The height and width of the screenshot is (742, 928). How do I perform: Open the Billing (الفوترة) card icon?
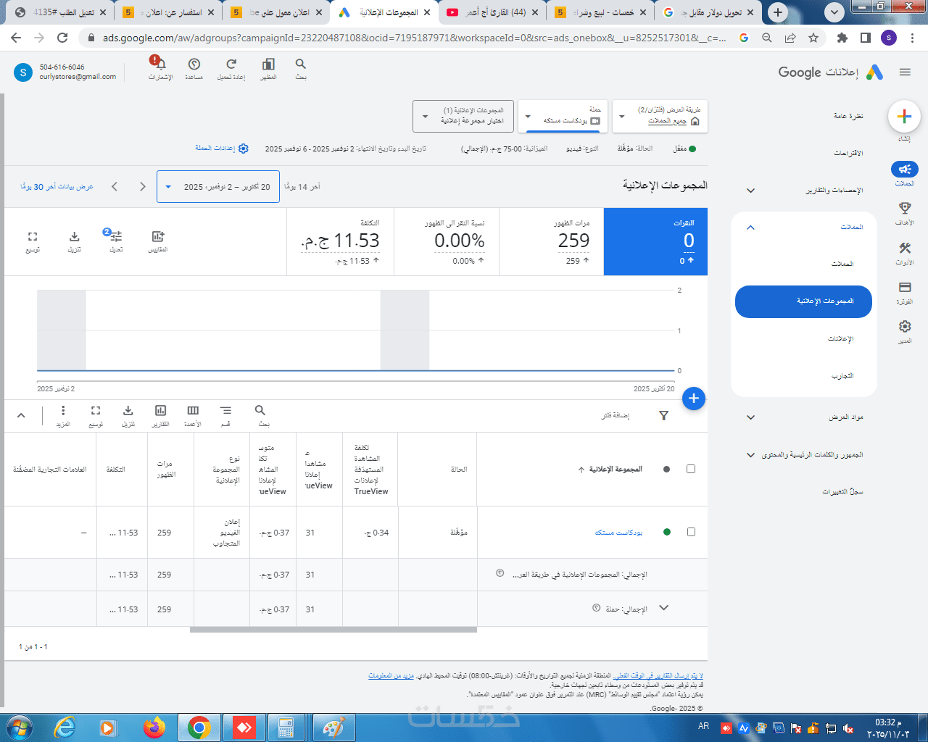905,287
